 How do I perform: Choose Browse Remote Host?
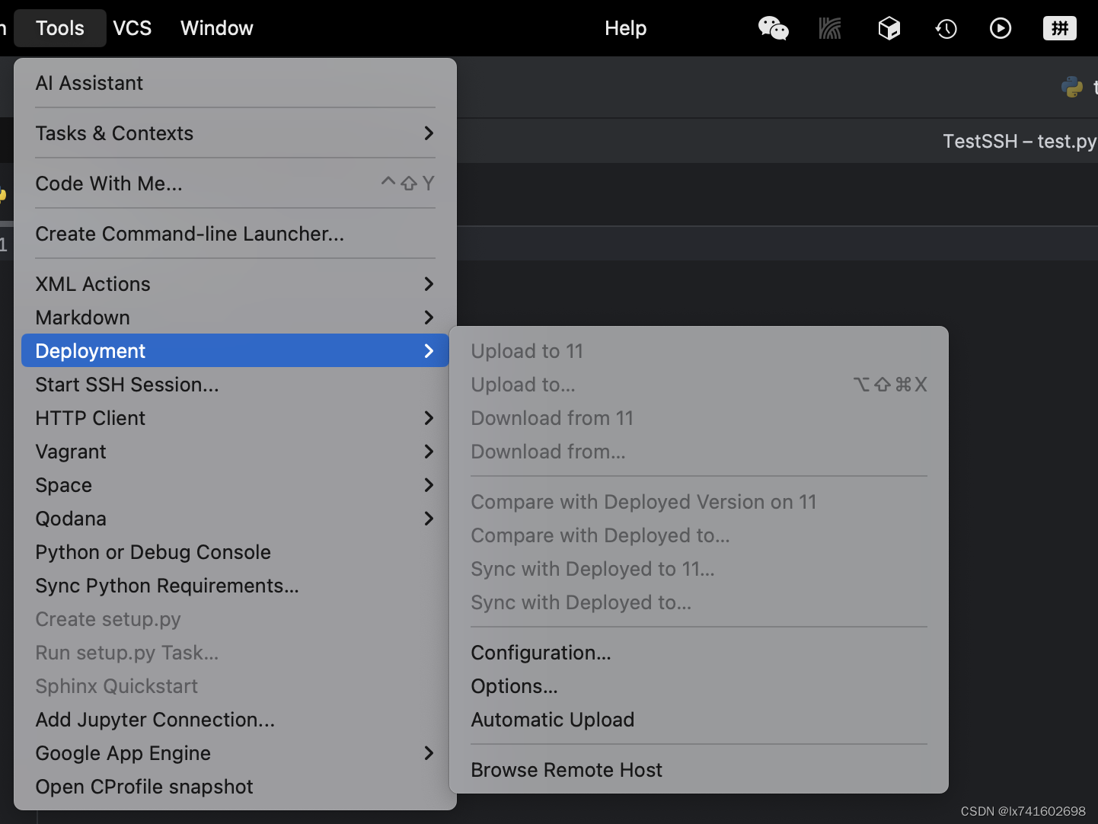699,770
